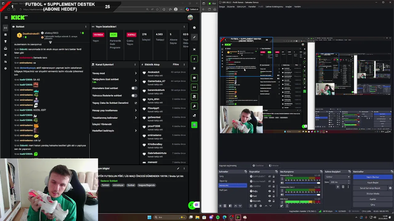Toggle visibility of KAMERA source
The image size is (394, 221).
click(x=270, y=186)
